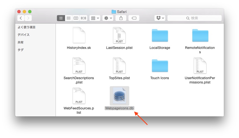Switch to icon view mode

pos(61,18)
